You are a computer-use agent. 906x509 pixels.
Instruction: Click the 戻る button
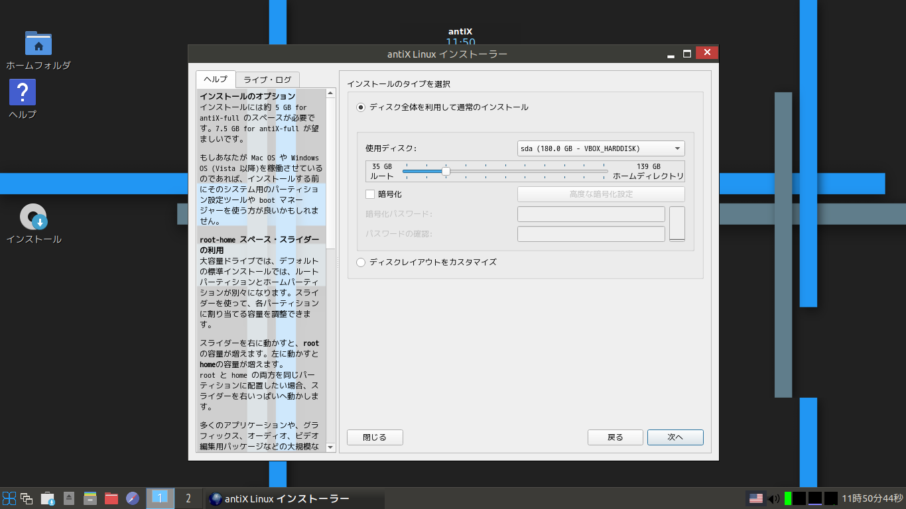pos(615,437)
